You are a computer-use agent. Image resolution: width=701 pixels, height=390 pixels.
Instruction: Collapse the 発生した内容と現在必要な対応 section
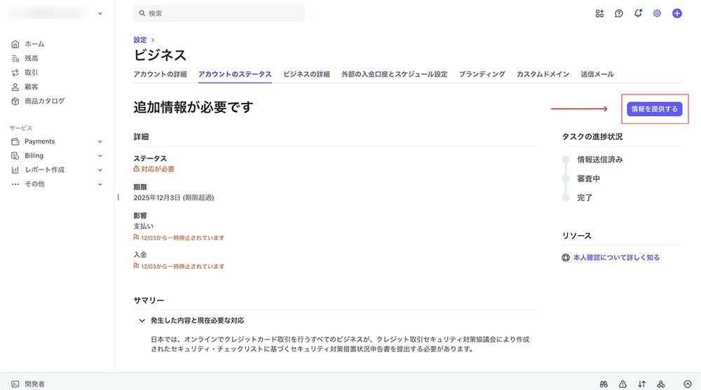click(142, 320)
